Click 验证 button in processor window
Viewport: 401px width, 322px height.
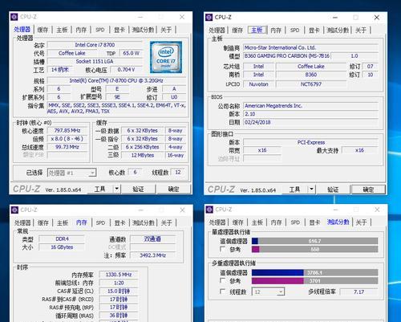138,189
